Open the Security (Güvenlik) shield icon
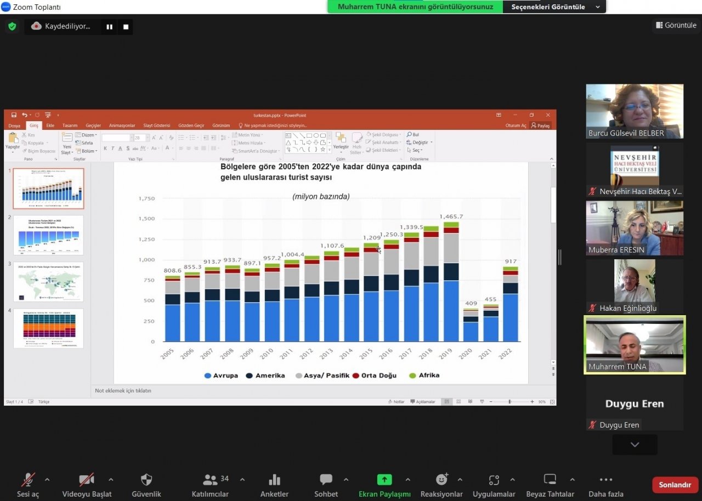Screen dimensions: 702x501 (146, 481)
